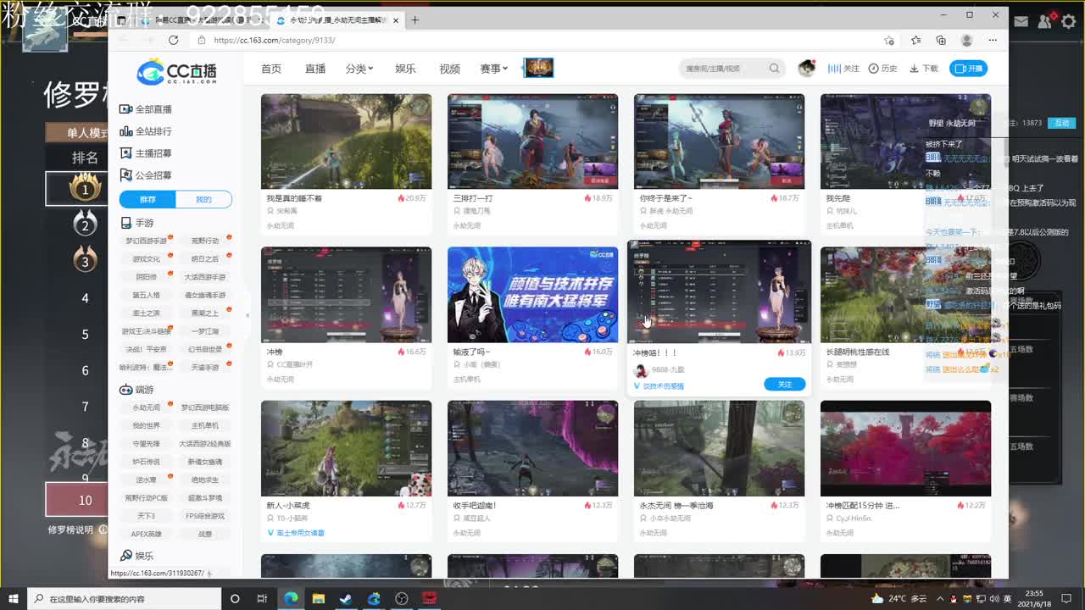Switch sidebar toggle to 我的
Screen dimensions: 1085x610
(x=203, y=199)
